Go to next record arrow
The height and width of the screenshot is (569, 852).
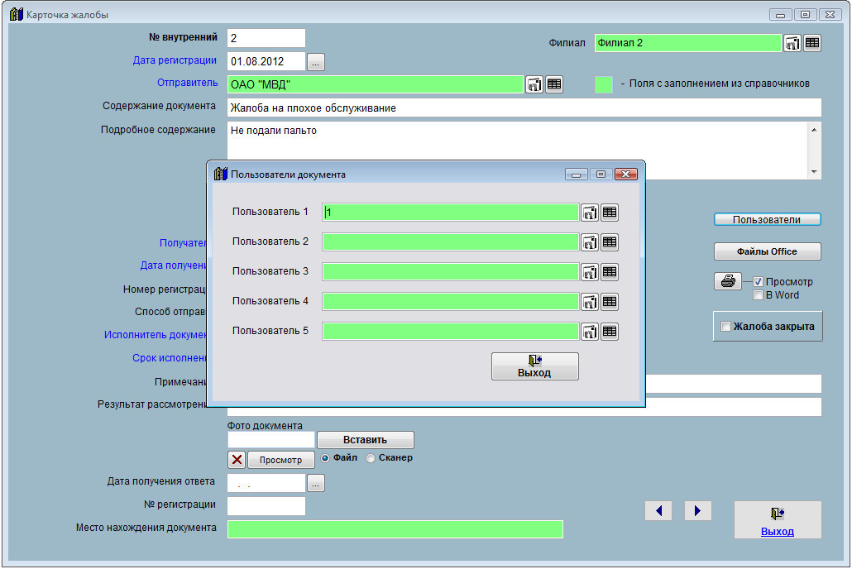(697, 511)
